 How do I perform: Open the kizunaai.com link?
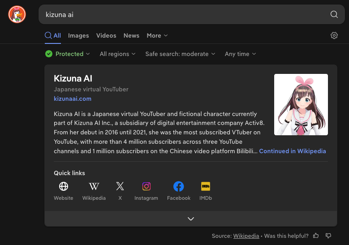(x=73, y=99)
